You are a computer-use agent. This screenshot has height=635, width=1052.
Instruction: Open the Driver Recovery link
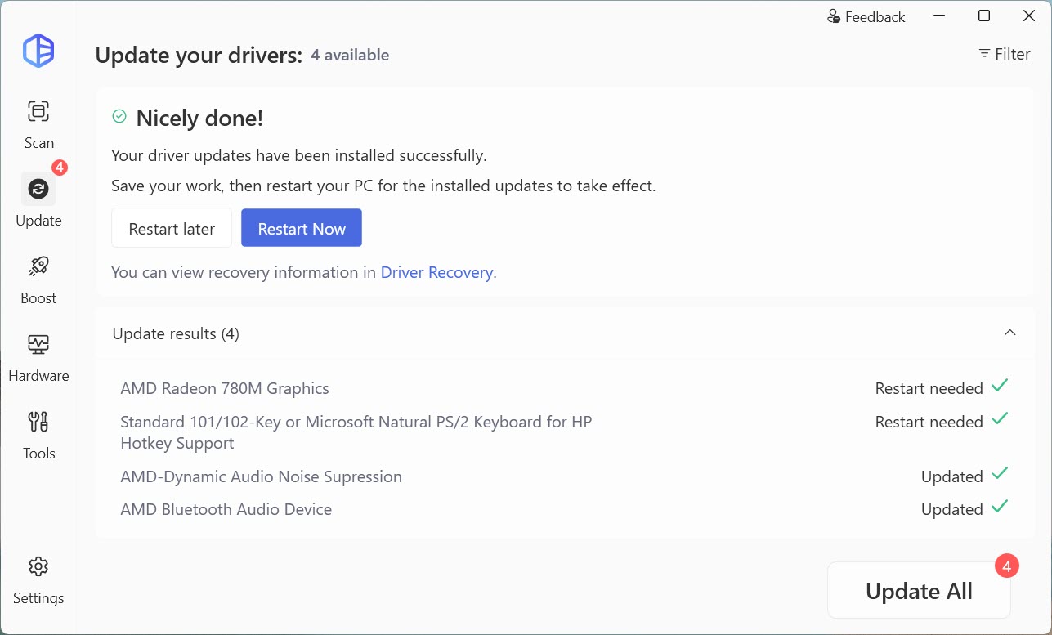pyautogui.click(x=436, y=272)
